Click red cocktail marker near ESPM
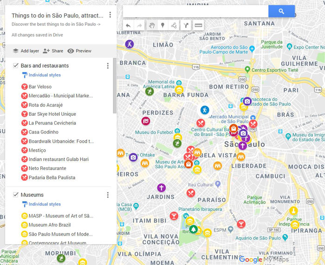325x265 pixels. [x=241, y=224]
